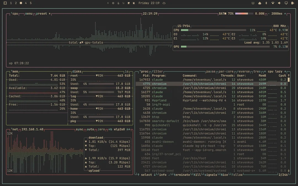This screenshot has height=186, width=298.
Task: Toggle the net box via its title label
Action: tap(15, 130)
